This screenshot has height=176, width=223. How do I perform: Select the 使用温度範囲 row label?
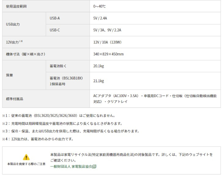(16, 6)
